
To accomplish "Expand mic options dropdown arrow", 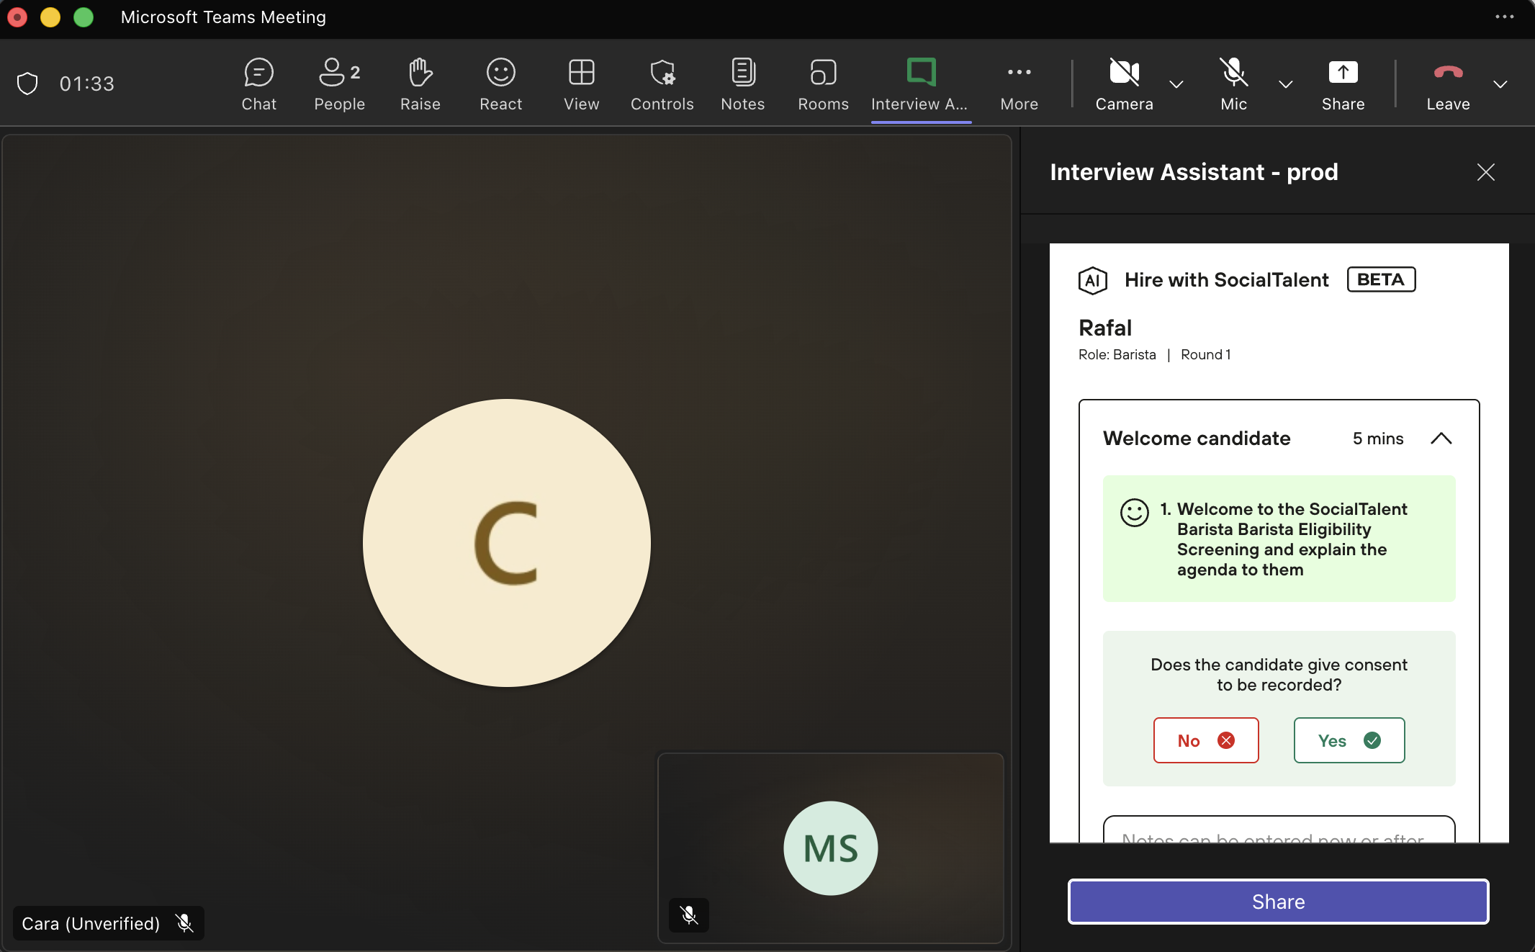I will pos(1285,84).
